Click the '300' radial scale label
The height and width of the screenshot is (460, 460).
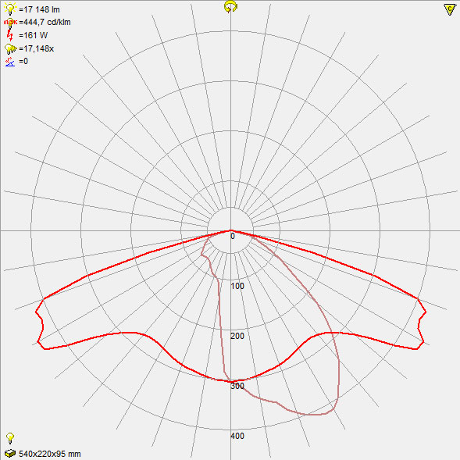237,386
